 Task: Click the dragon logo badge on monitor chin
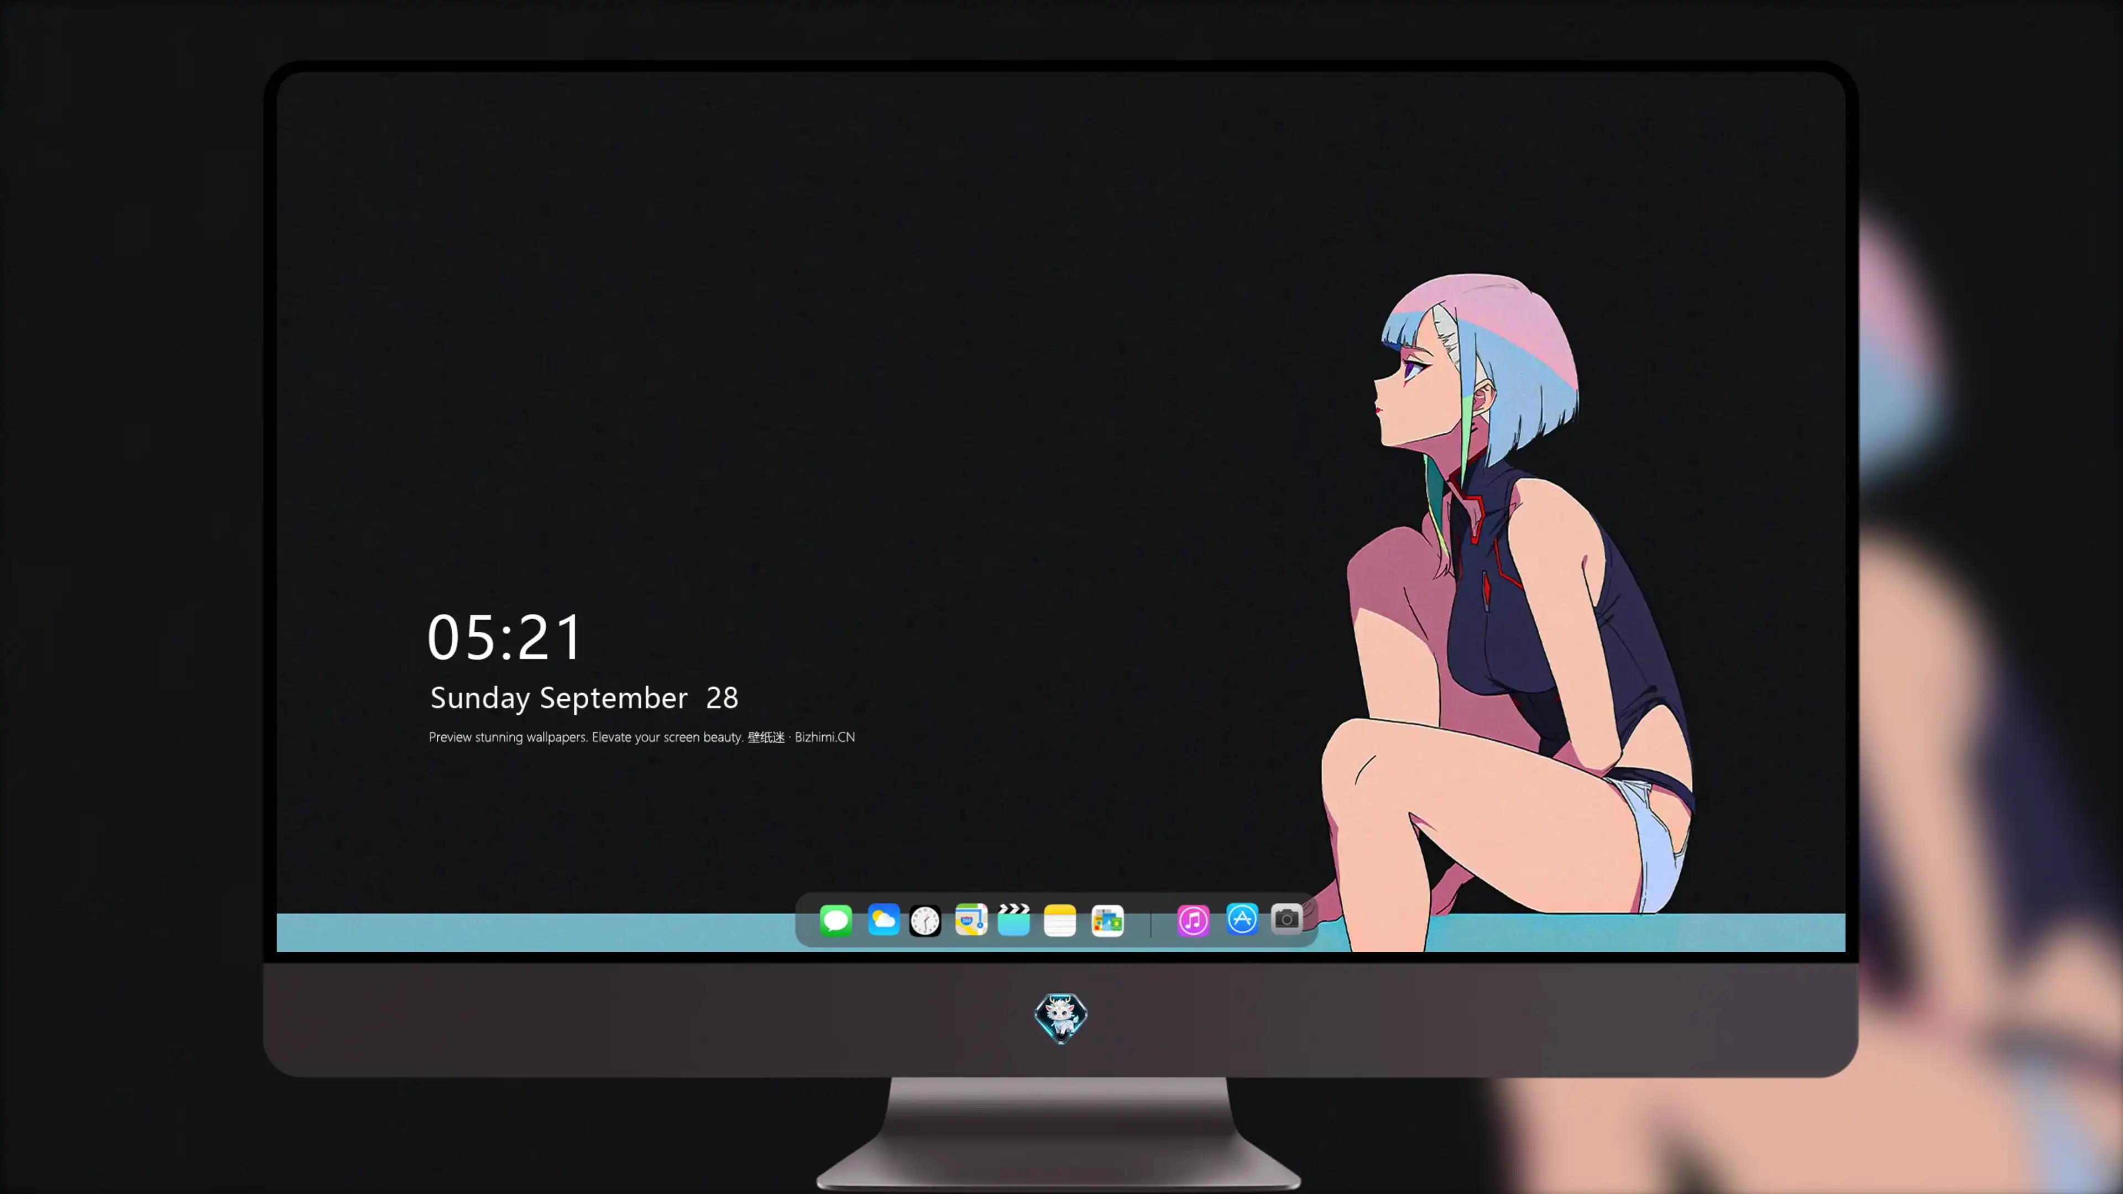click(x=1061, y=1018)
